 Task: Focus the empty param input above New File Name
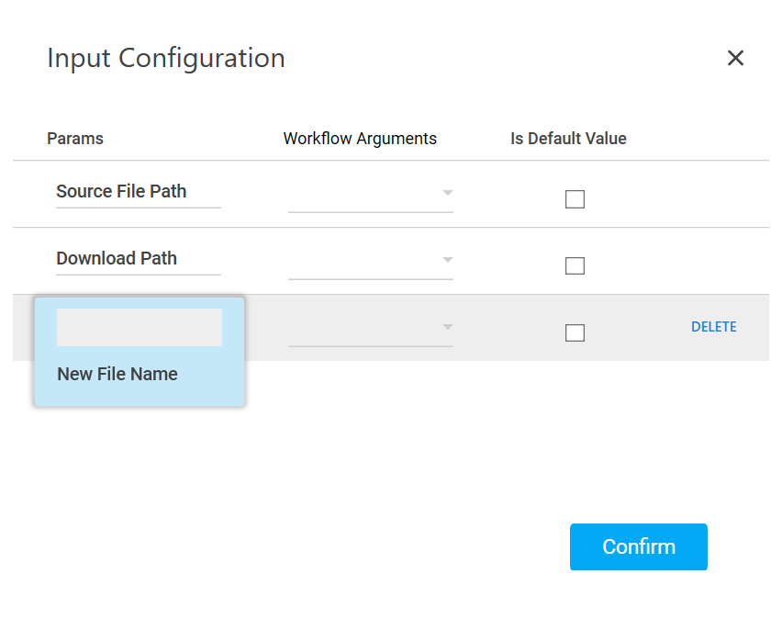click(139, 328)
